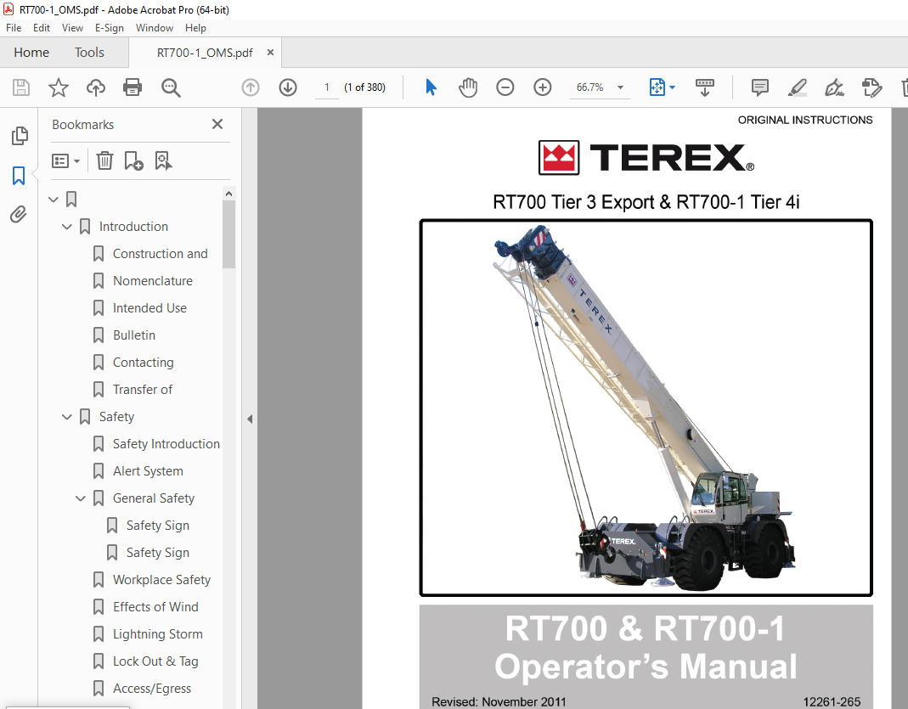Screen dimensions: 908x709
Task: Open fit page options dropdown arrow
Action: 673,88
